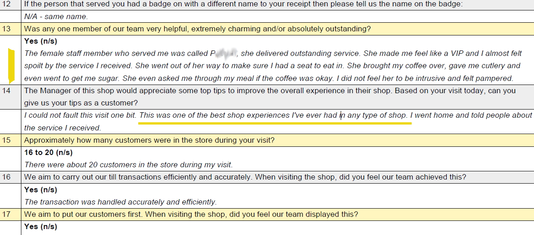Click row number 13

tap(6, 29)
